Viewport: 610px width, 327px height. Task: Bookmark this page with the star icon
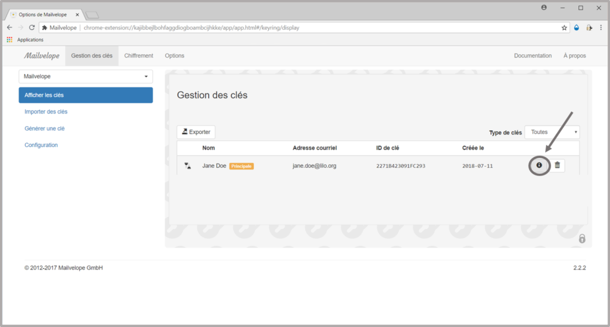tap(564, 27)
